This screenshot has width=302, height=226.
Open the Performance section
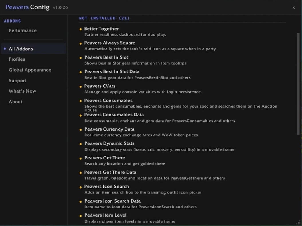click(23, 31)
